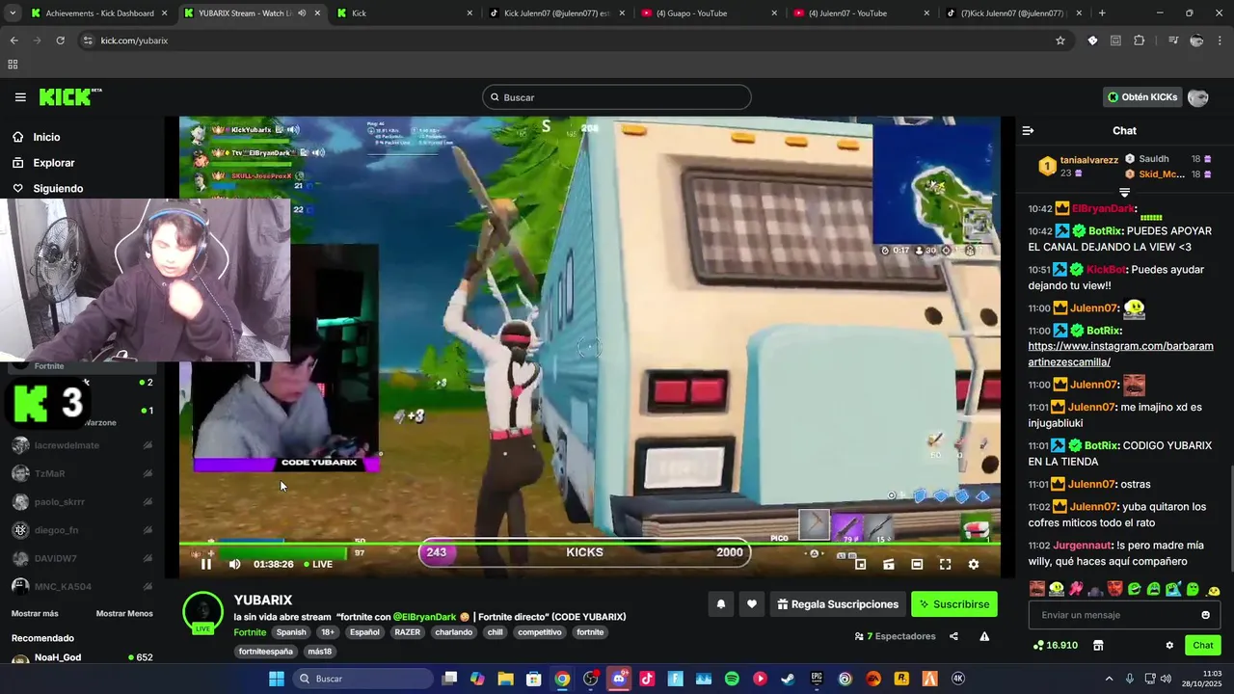This screenshot has width=1234, height=694.
Task: Pause the stream video
Action: (206, 564)
